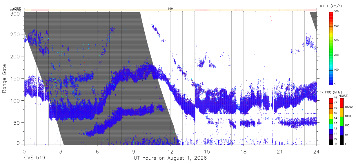The image size is (356, 164).
Task: Click the 'Range Gate' y-axis title
Action: [x=5, y=78]
